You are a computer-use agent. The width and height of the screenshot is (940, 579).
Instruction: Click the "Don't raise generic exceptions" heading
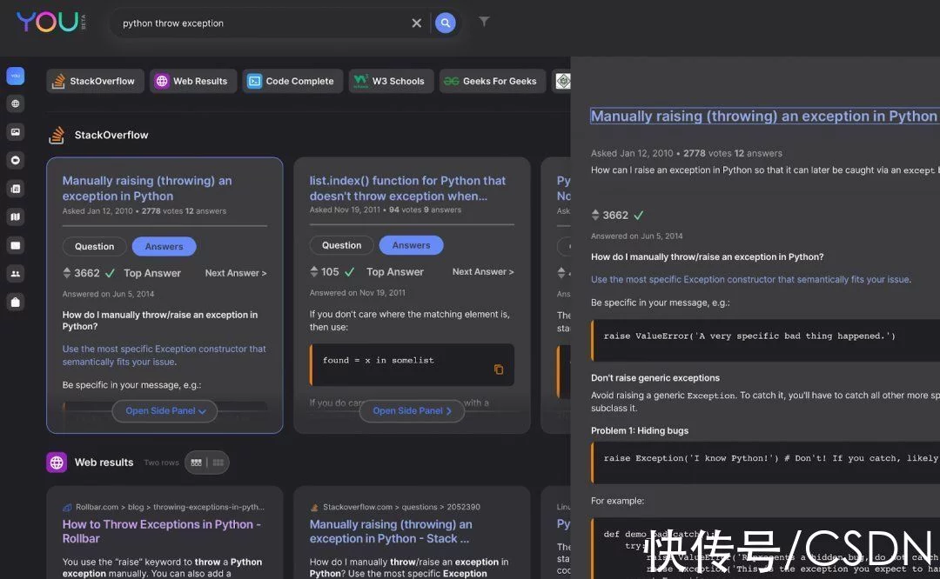click(655, 378)
